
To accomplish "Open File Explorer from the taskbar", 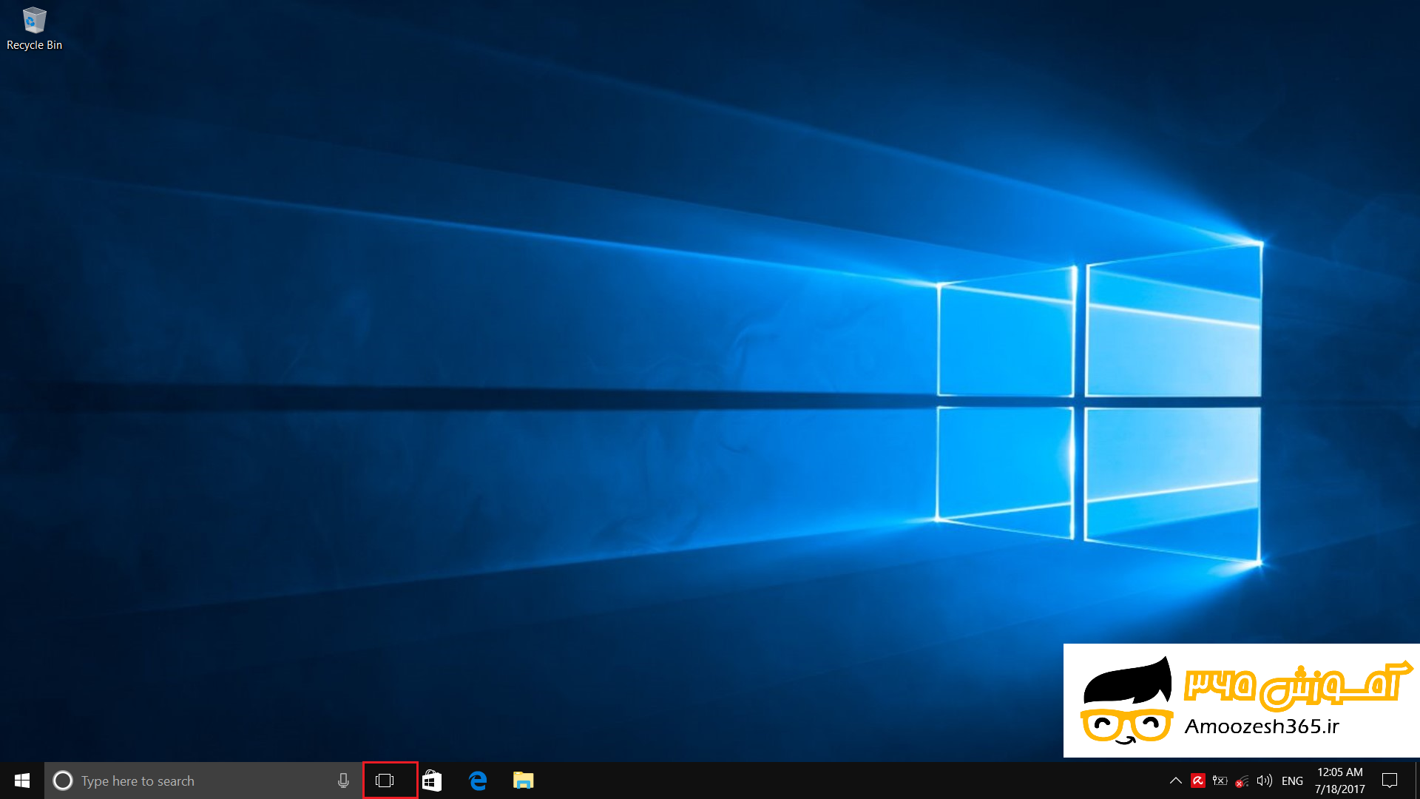I will [524, 781].
